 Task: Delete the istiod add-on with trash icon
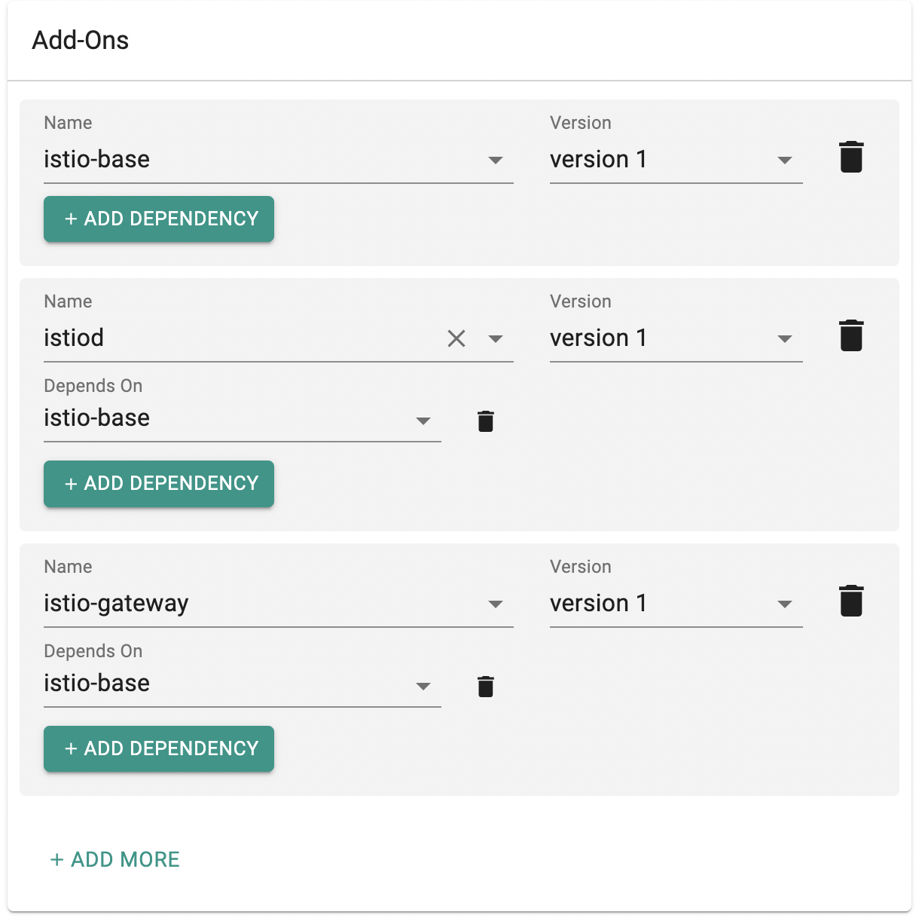tap(851, 335)
